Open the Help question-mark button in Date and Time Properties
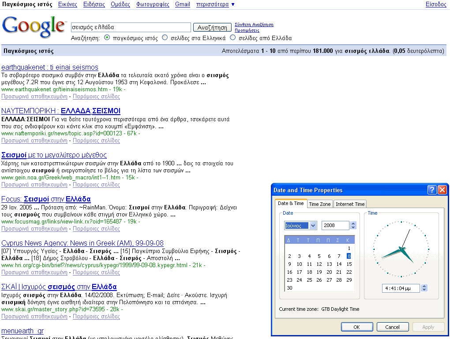450x339 pixels. pyautogui.click(x=431, y=190)
